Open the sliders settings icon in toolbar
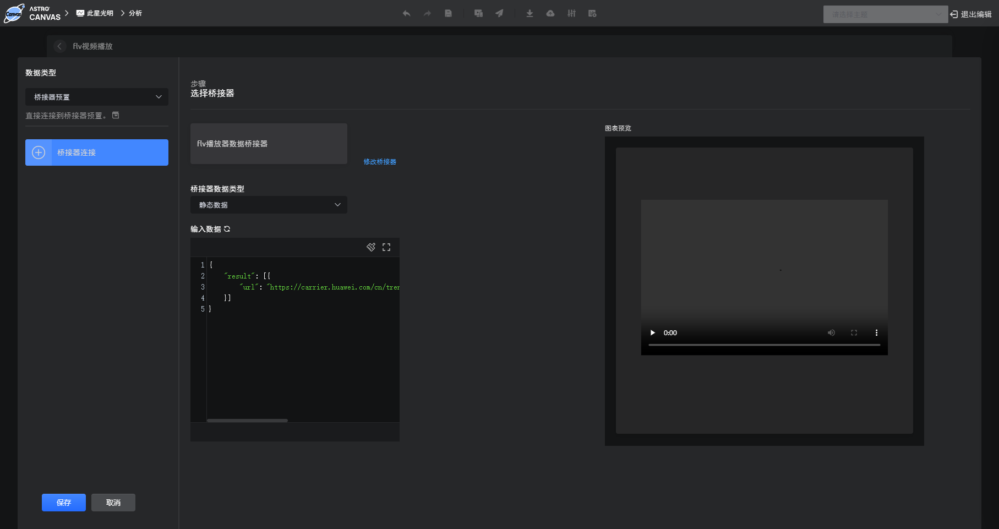Viewport: 999px width, 529px height. (x=571, y=14)
